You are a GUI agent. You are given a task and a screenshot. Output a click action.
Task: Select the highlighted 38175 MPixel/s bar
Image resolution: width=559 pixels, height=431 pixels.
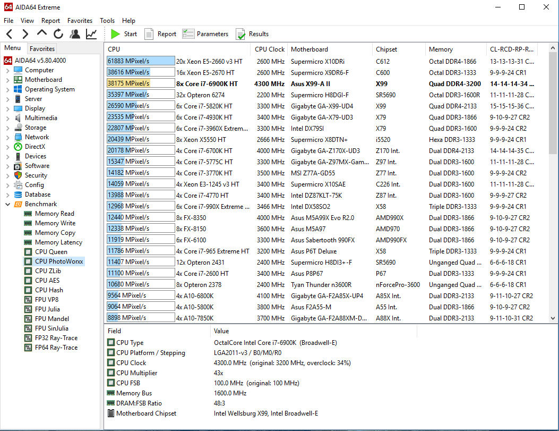click(141, 83)
